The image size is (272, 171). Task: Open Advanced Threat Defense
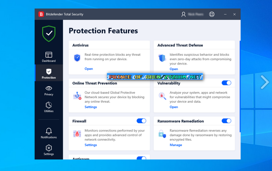pos(174,69)
